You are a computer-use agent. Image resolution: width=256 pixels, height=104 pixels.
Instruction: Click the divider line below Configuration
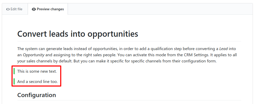tap(129, 100)
